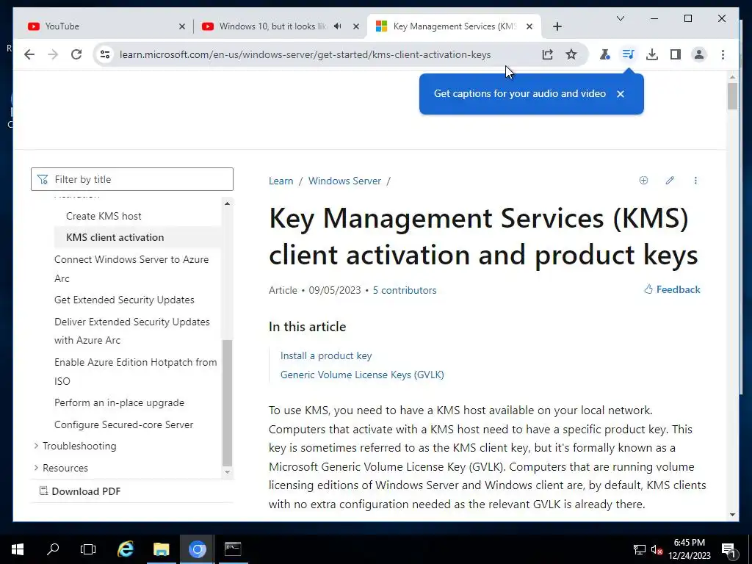Screen dimensions: 752x564
Task: Click the muted volume tray icon
Action: [657, 549]
